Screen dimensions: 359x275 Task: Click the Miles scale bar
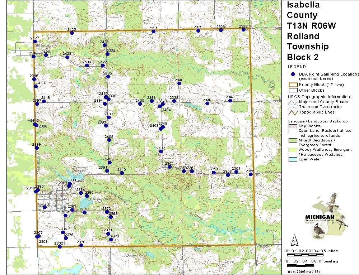(305, 255)
